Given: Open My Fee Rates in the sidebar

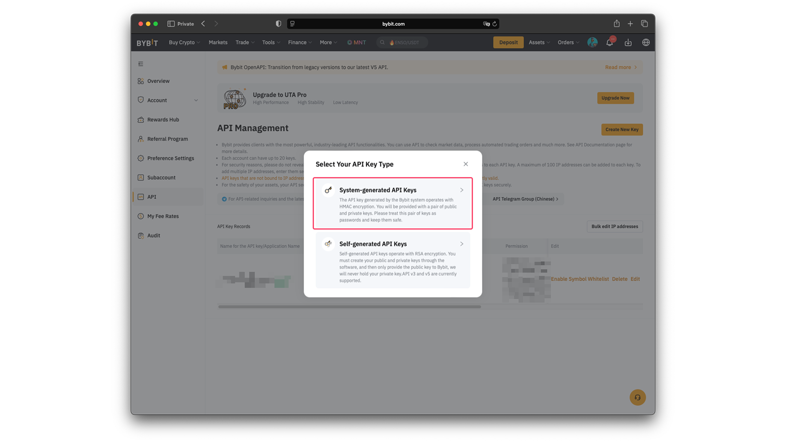Looking at the screenshot, I should [168, 216].
